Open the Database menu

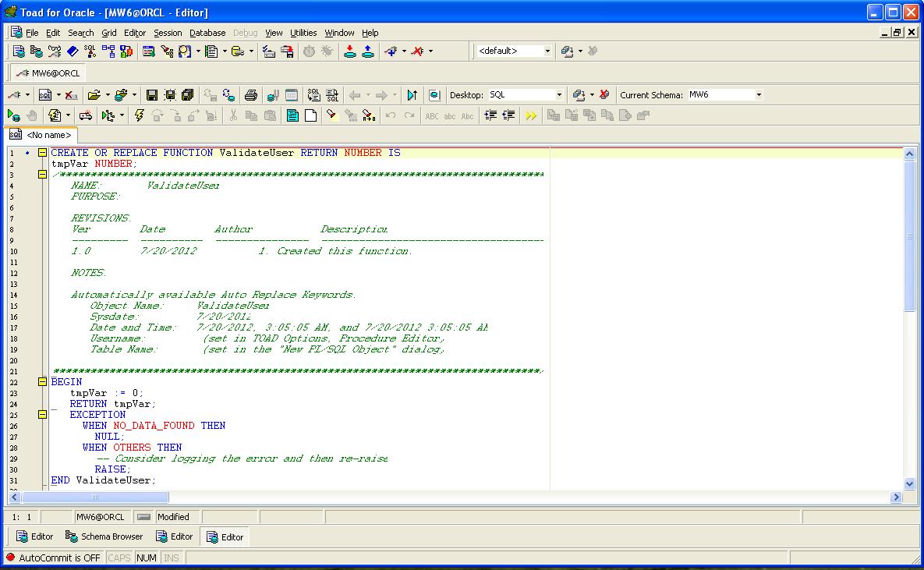[207, 33]
